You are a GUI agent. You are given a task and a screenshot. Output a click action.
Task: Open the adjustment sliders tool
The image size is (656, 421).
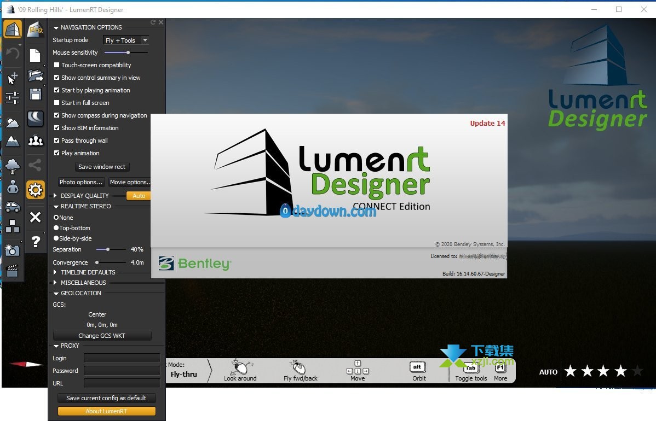click(13, 98)
